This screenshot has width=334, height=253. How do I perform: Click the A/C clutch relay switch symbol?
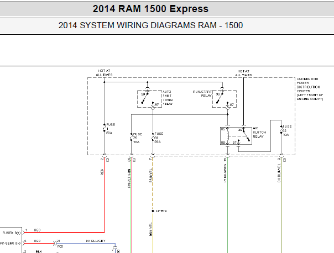tap(246, 136)
